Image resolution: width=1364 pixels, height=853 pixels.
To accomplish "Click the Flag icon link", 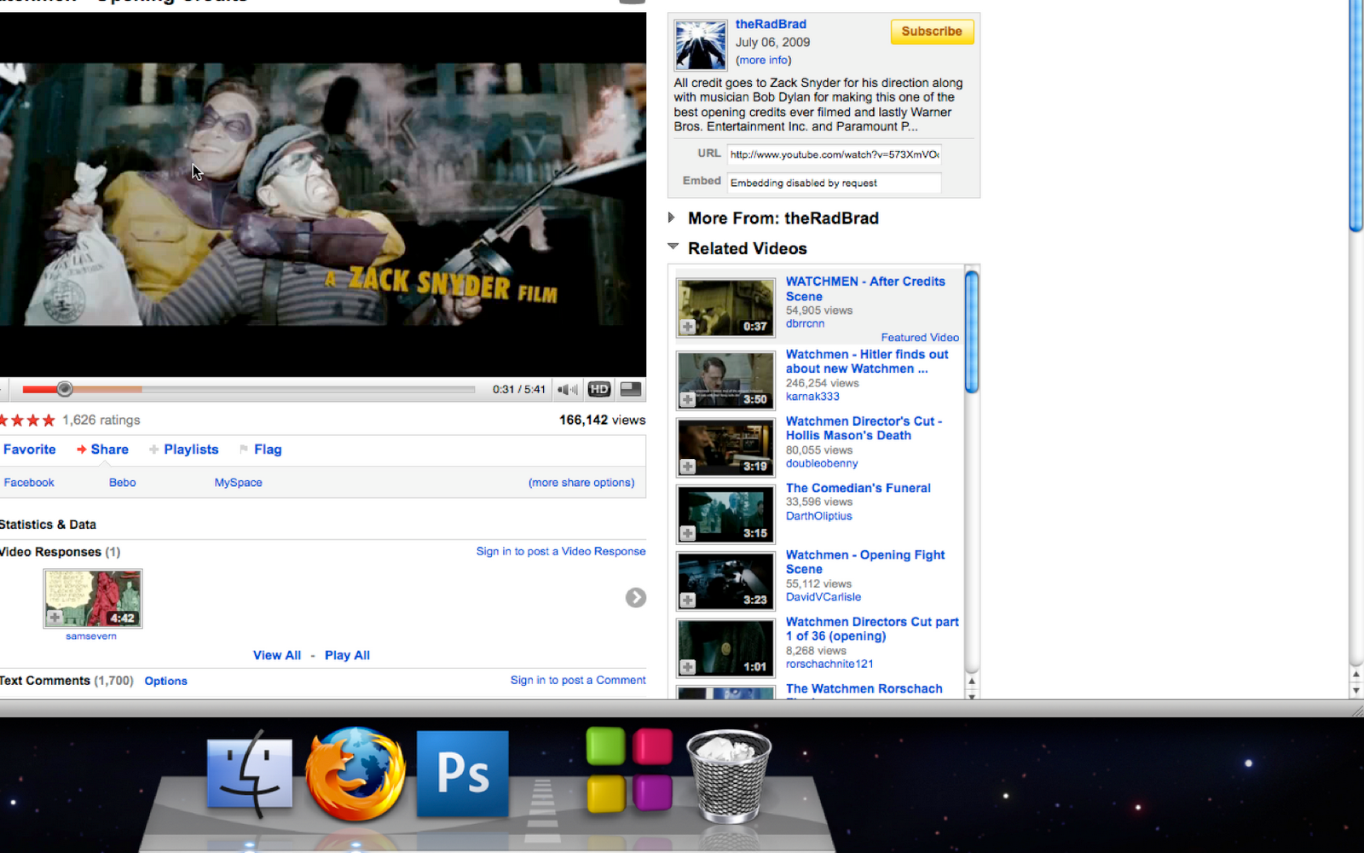I will tap(260, 450).
